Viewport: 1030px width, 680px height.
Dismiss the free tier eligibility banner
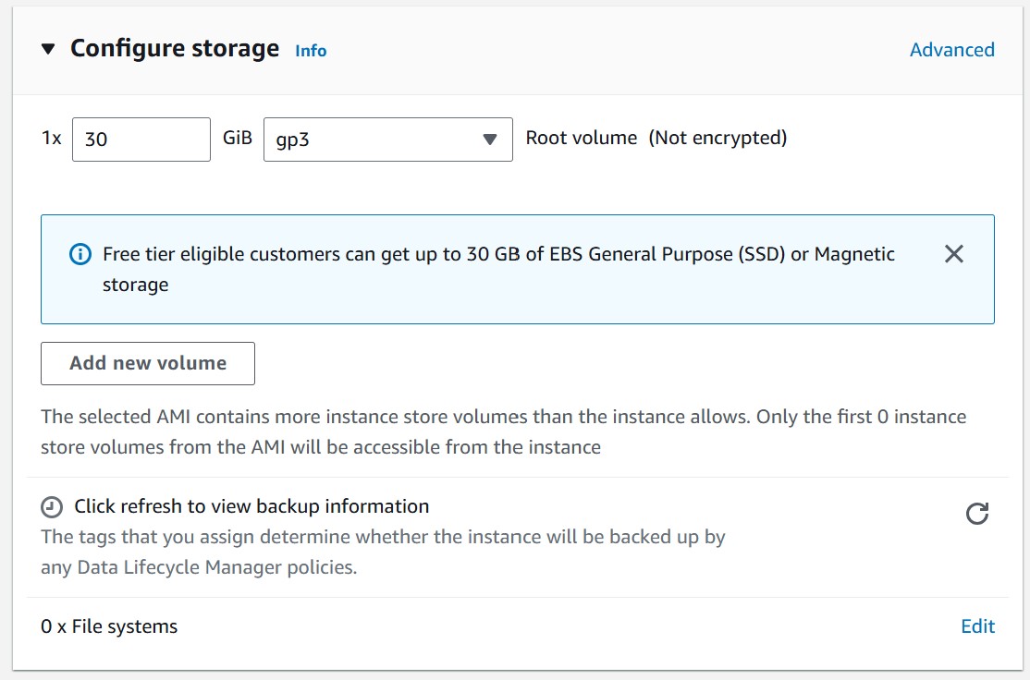[953, 254]
